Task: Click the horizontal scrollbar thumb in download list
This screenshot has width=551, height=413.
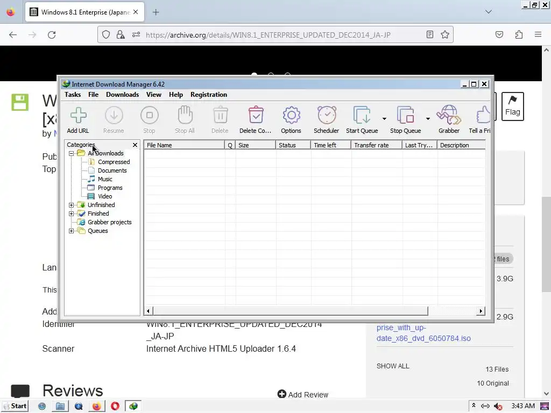Action: [x=290, y=311]
